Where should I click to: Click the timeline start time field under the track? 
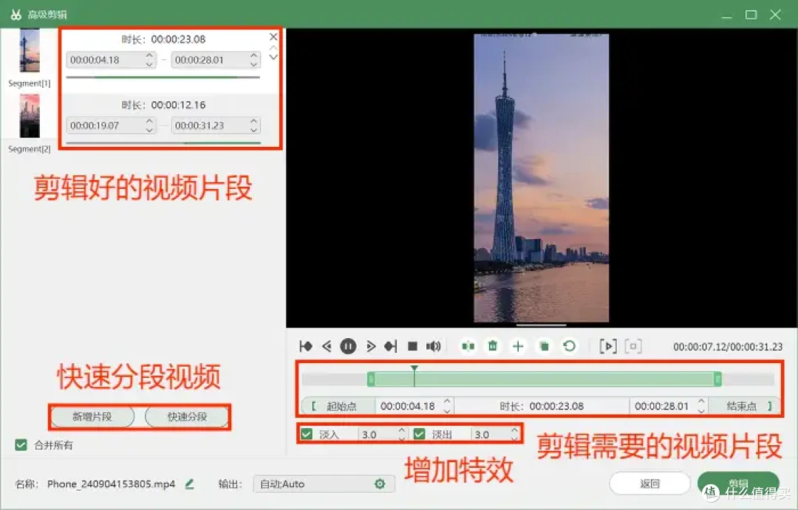(409, 406)
